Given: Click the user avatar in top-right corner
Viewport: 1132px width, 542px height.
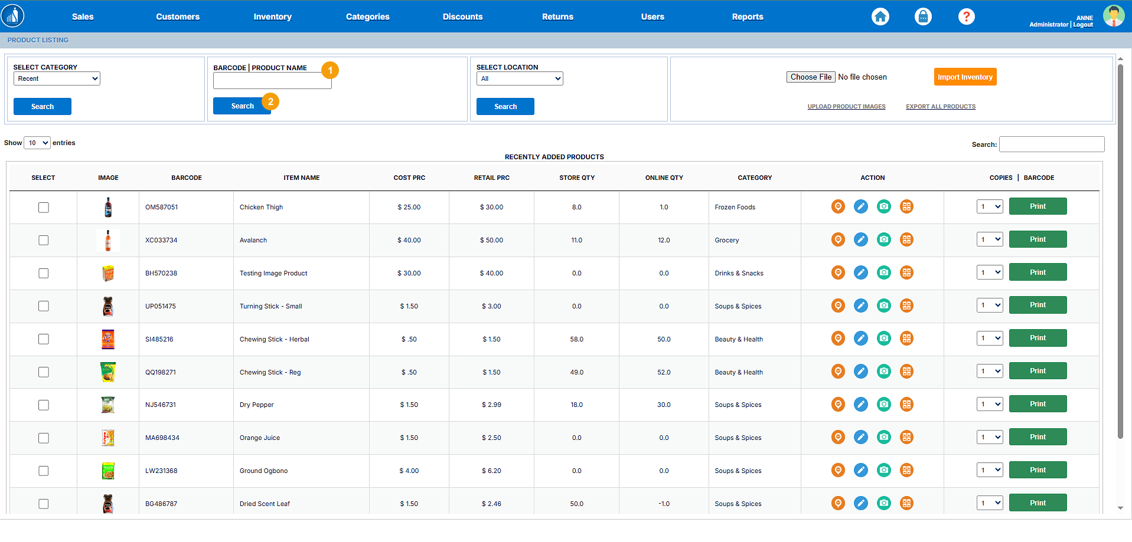Looking at the screenshot, I should [1114, 16].
